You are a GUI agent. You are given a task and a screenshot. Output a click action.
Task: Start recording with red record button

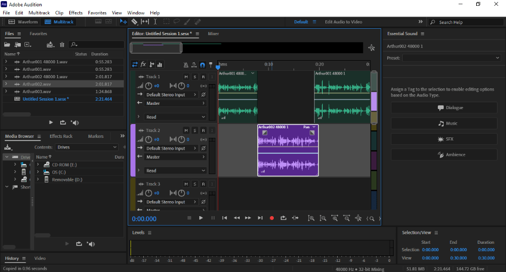click(272, 218)
